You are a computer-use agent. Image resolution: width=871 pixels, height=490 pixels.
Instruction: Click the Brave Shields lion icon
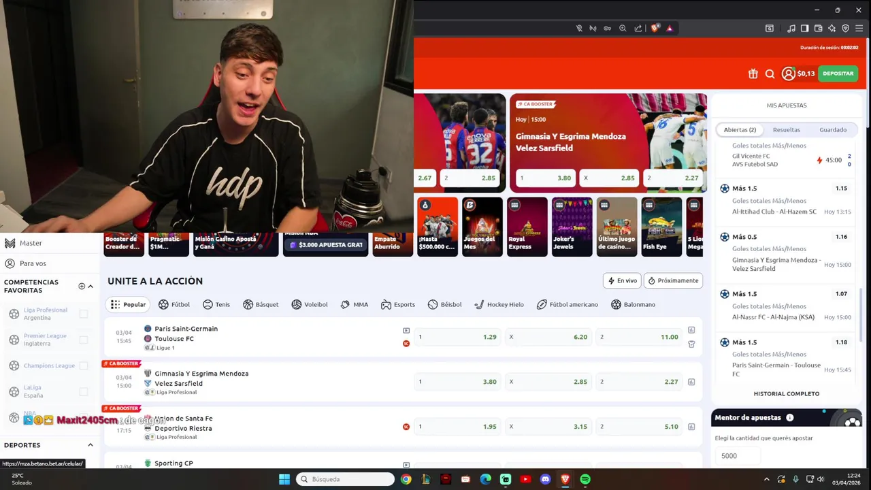click(x=655, y=29)
